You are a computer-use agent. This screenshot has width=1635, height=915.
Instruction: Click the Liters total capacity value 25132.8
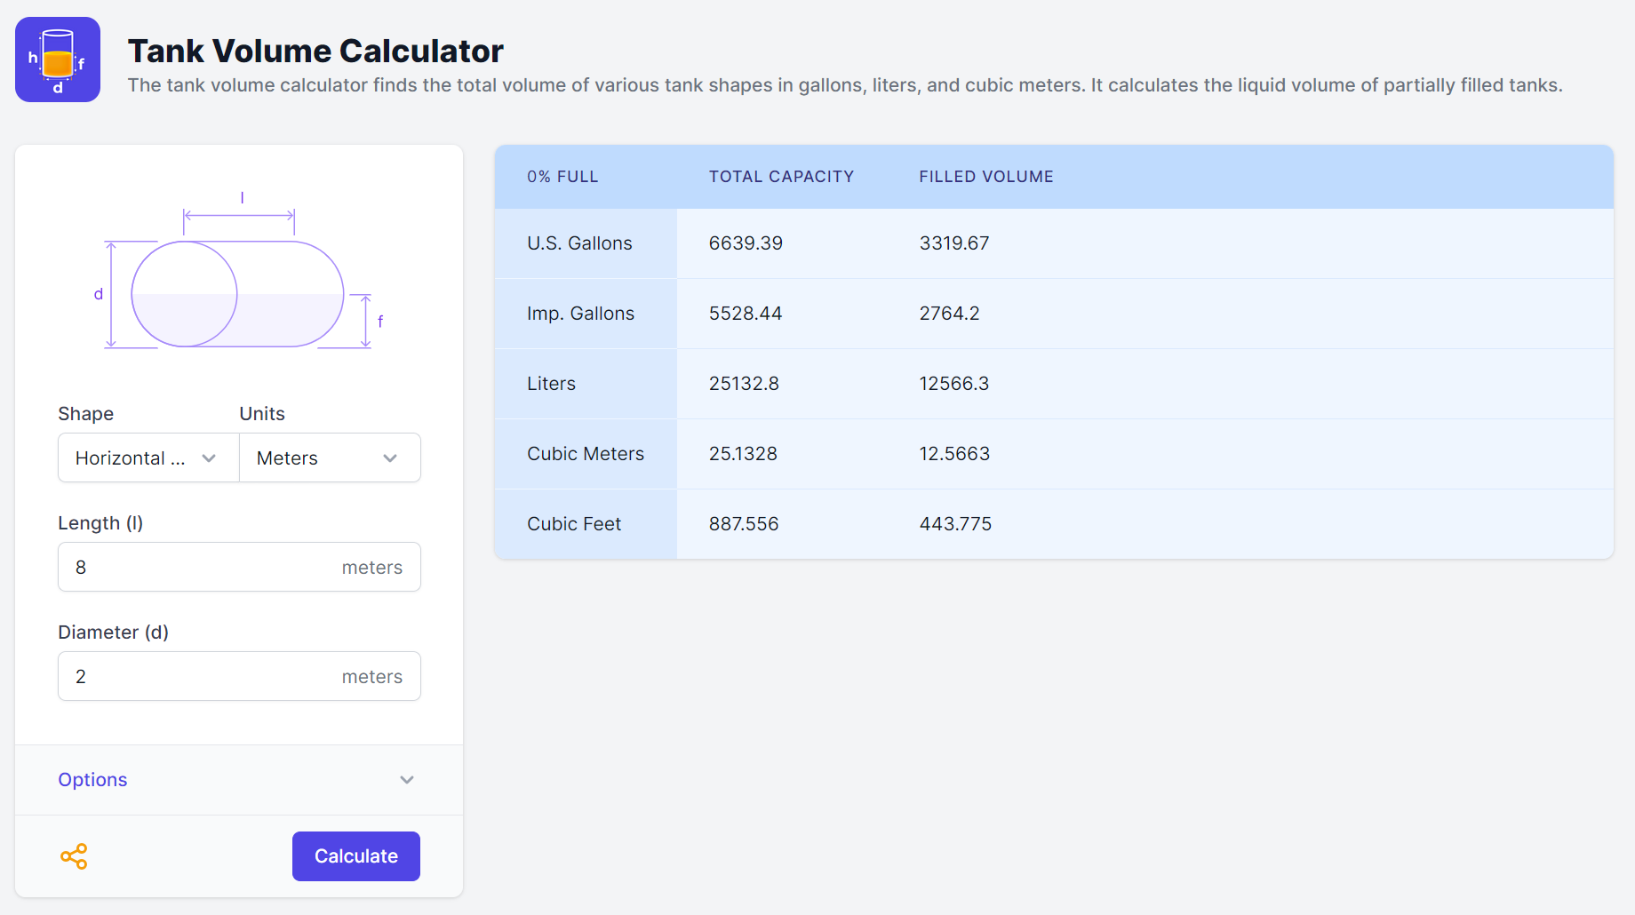744,383
